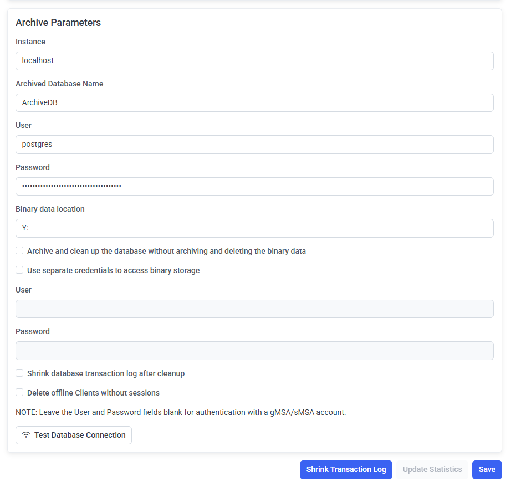Click the Update Statistics button
This screenshot has width=511, height=487.
click(432, 469)
